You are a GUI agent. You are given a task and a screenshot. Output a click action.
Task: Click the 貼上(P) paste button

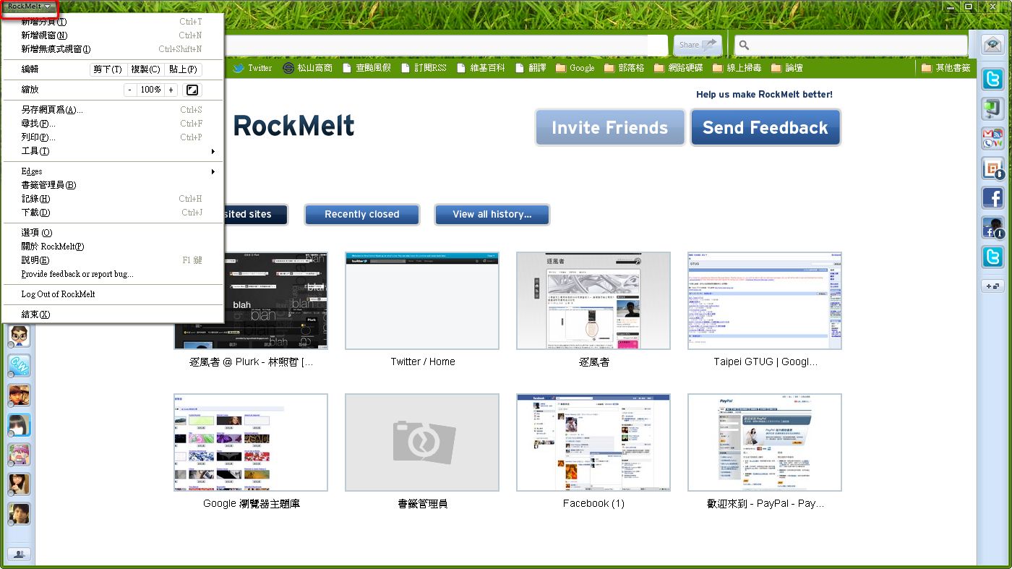pyautogui.click(x=183, y=69)
